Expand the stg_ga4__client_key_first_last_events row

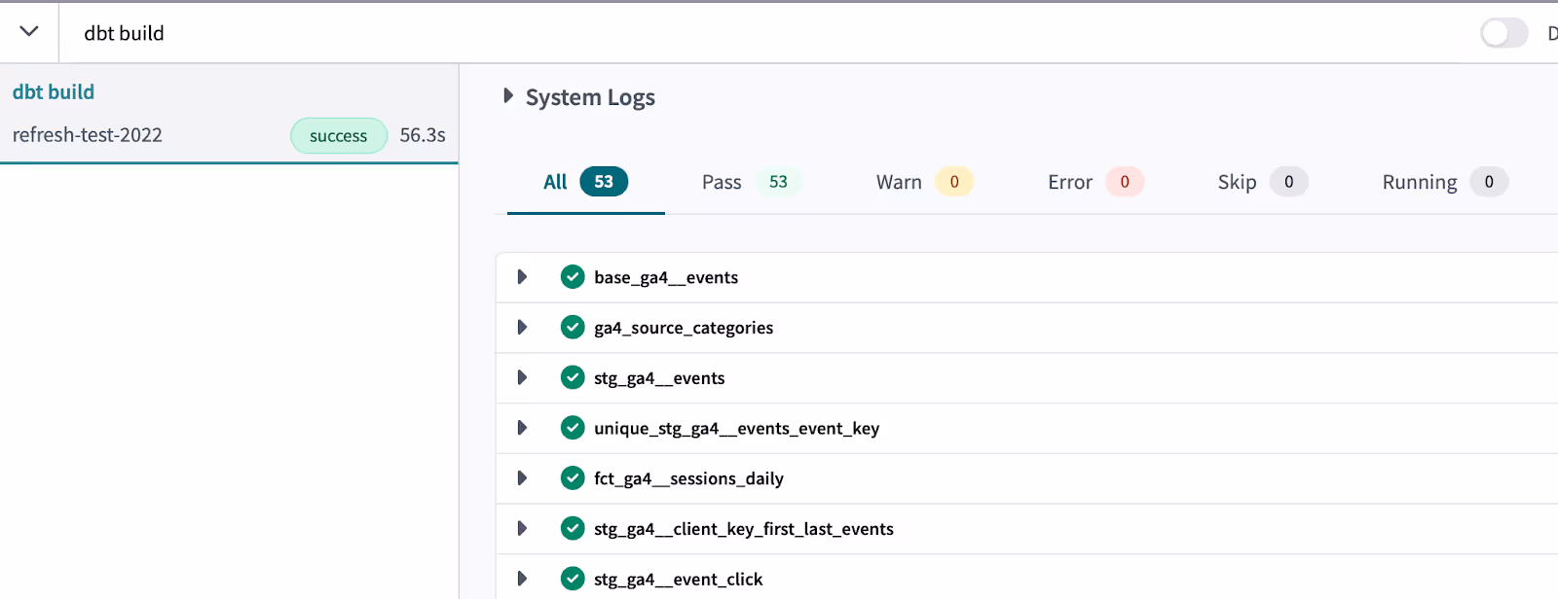click(x=522, y=529)
